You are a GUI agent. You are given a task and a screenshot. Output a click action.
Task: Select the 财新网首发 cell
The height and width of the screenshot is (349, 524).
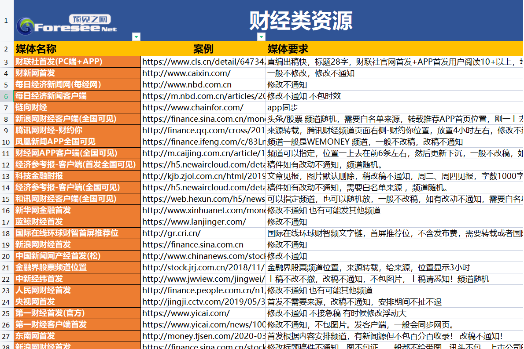coord(35,73)
